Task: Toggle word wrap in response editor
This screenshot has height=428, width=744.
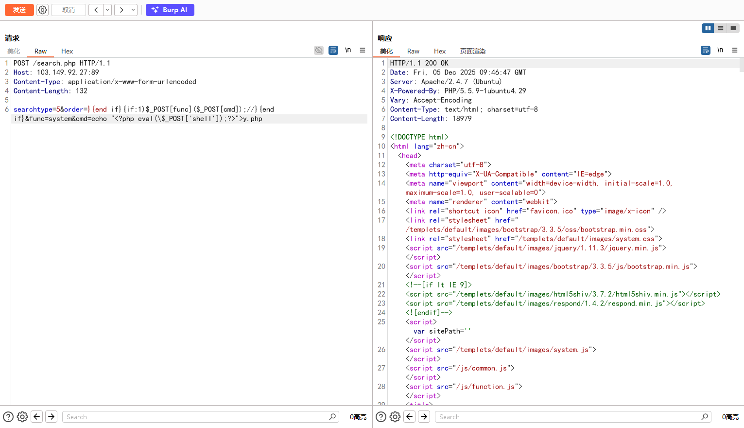Action: 706,50
